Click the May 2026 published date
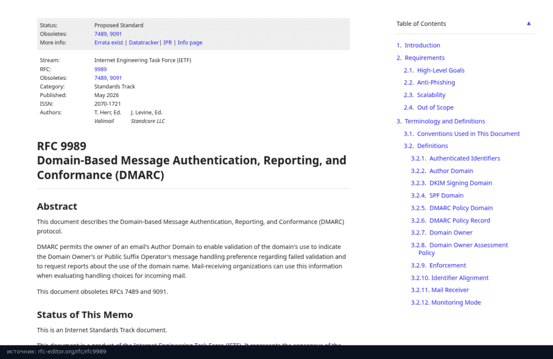Viewport: 553px width, 359px height. (106, 95)
